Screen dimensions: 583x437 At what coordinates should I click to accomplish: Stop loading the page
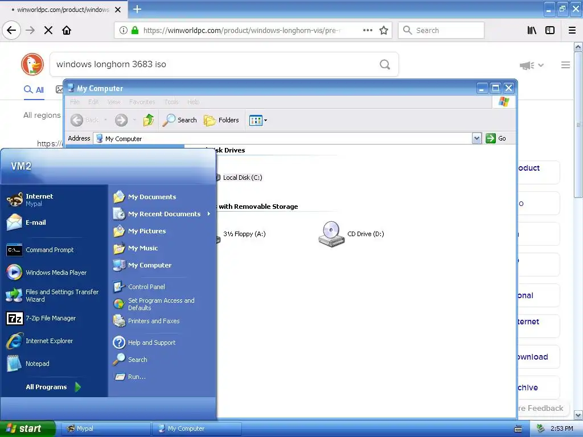tap(48, 30)
